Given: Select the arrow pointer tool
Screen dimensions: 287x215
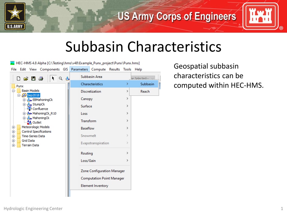Looking at the screenshot, I should pyautogui.click(x=53, y=78).
